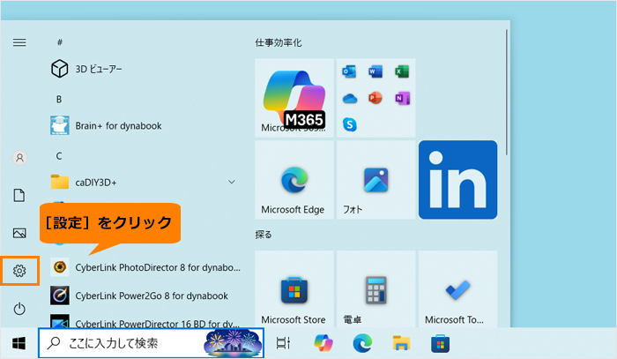Open Documents from Start sidebar

(x=19, y=195)
